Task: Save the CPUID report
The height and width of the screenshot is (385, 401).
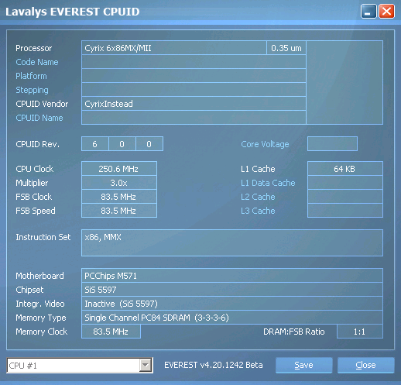Action: 303,365
